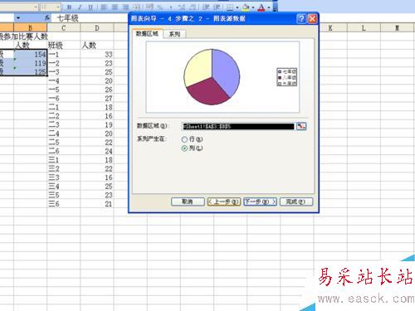
Task: Select cell with value 33
Action: (97, 54)
